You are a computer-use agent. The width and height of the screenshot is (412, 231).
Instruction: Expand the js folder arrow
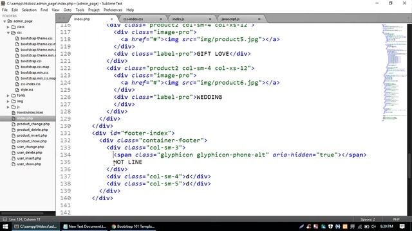click(x=8, y=107)
